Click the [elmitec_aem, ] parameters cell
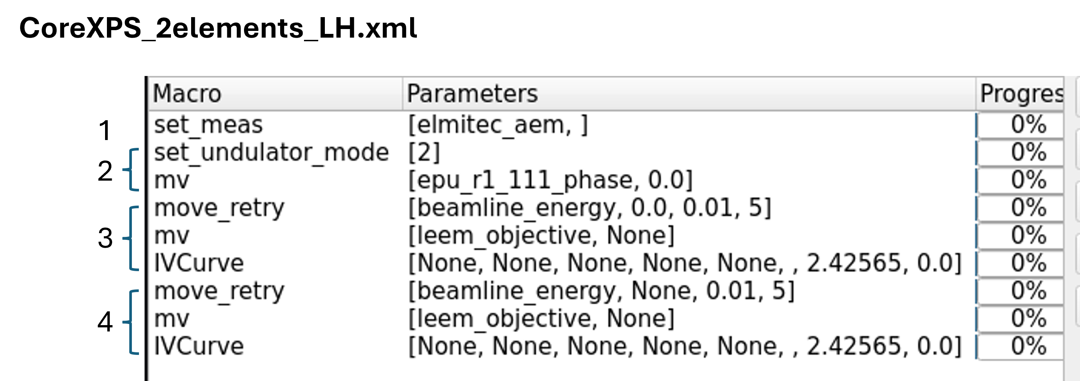The image size is (1080, 381). 498,125
